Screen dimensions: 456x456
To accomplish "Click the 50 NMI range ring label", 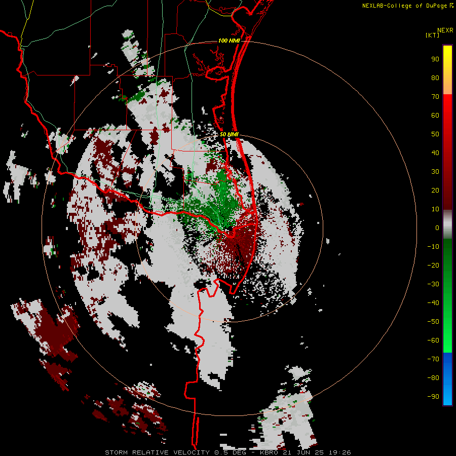I will (229, 134).
